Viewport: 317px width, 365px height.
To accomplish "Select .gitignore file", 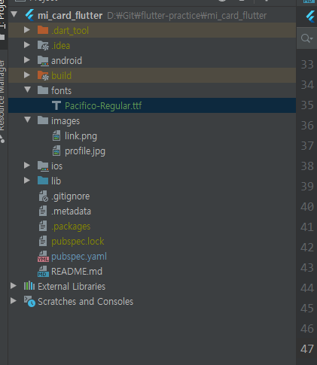I will click(70, 196).
